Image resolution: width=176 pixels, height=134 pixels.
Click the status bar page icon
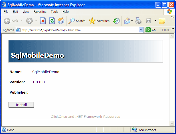pyautogui.click(x=4, y=130)
